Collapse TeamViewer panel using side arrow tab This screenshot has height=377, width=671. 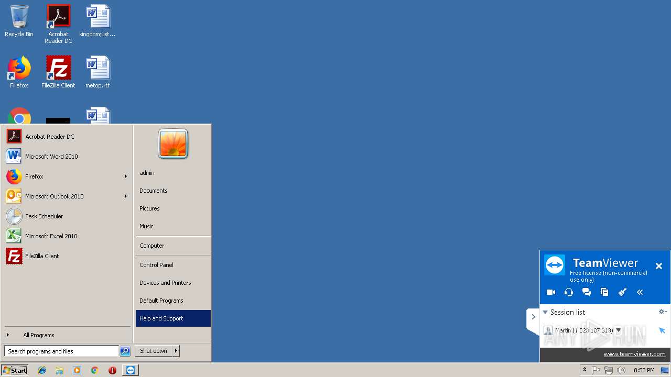(x=533, y=317)
